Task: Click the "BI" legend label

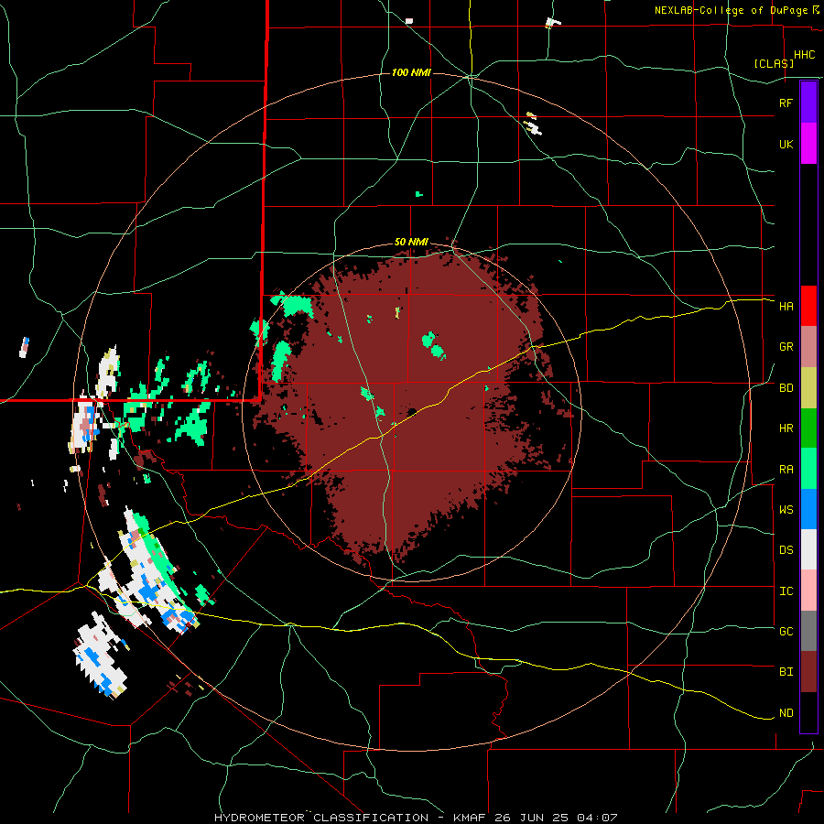Action: click(x=786, y=672)
